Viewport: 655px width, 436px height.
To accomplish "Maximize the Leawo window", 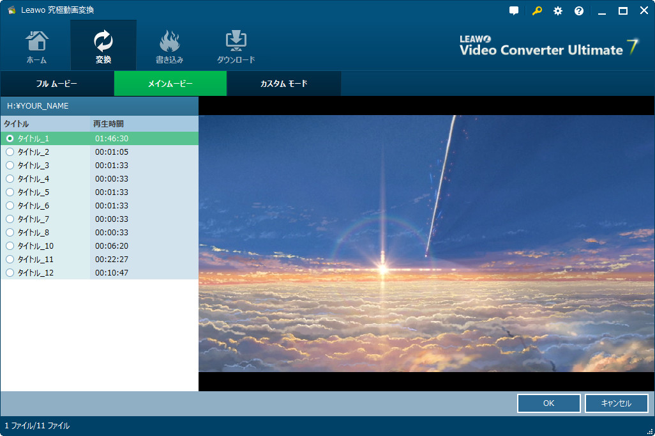I will click(623, 11).
